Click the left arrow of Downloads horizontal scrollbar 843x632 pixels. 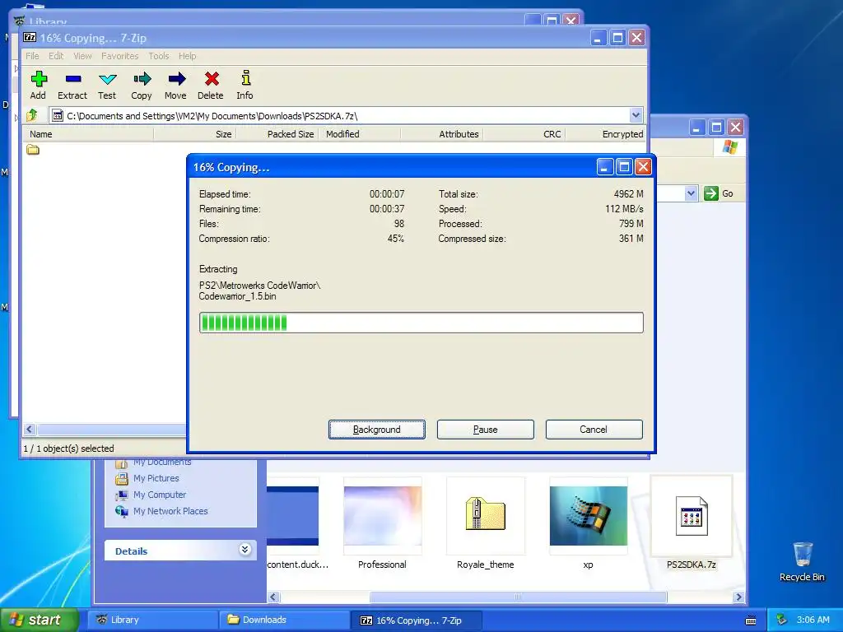273,597
